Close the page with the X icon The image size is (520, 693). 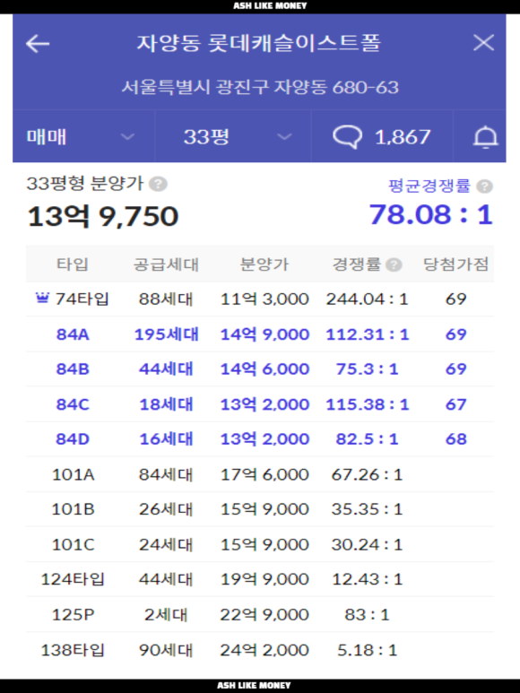coord(483,43)
